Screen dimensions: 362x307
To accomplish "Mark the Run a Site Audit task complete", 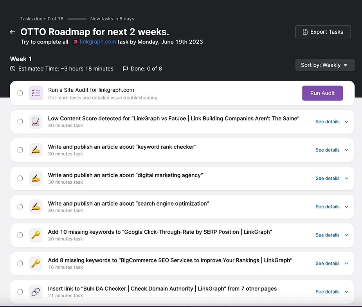I will (x=20, y=93).
